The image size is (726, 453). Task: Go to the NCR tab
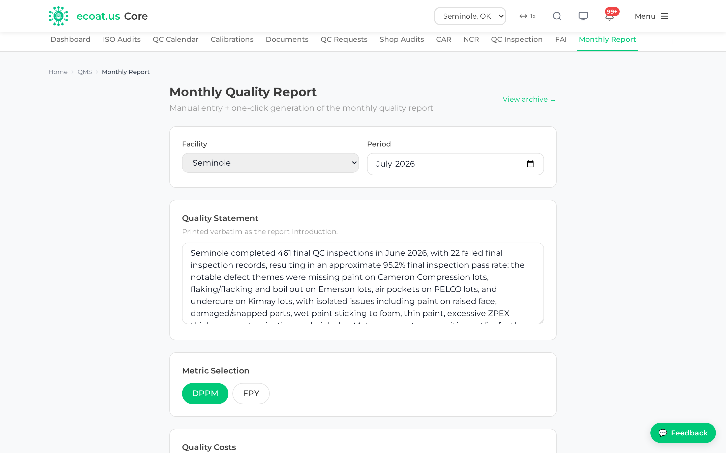tap(471, 40)
